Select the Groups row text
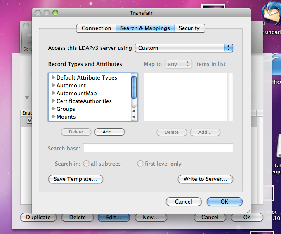 click(x=66, y=109)
